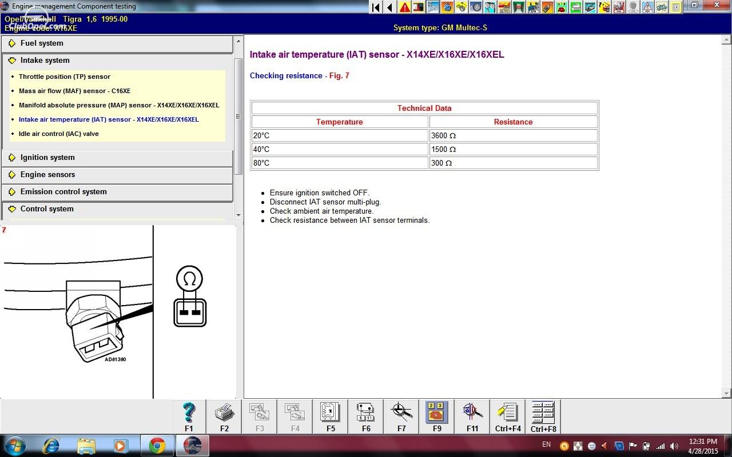The image size is (732, 457).
Task: Expand the Emission control system section
Action: tap(117, 192)
